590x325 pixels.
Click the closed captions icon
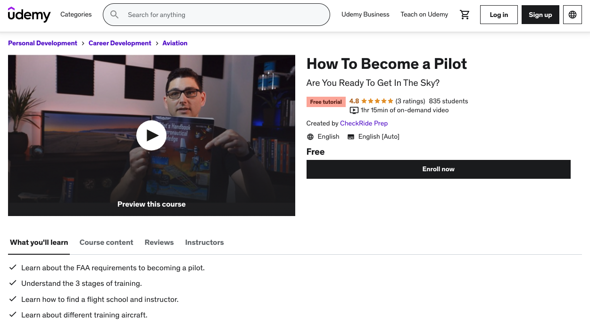click(x=351, y=137)
